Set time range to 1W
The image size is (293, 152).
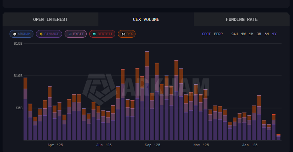243,34
